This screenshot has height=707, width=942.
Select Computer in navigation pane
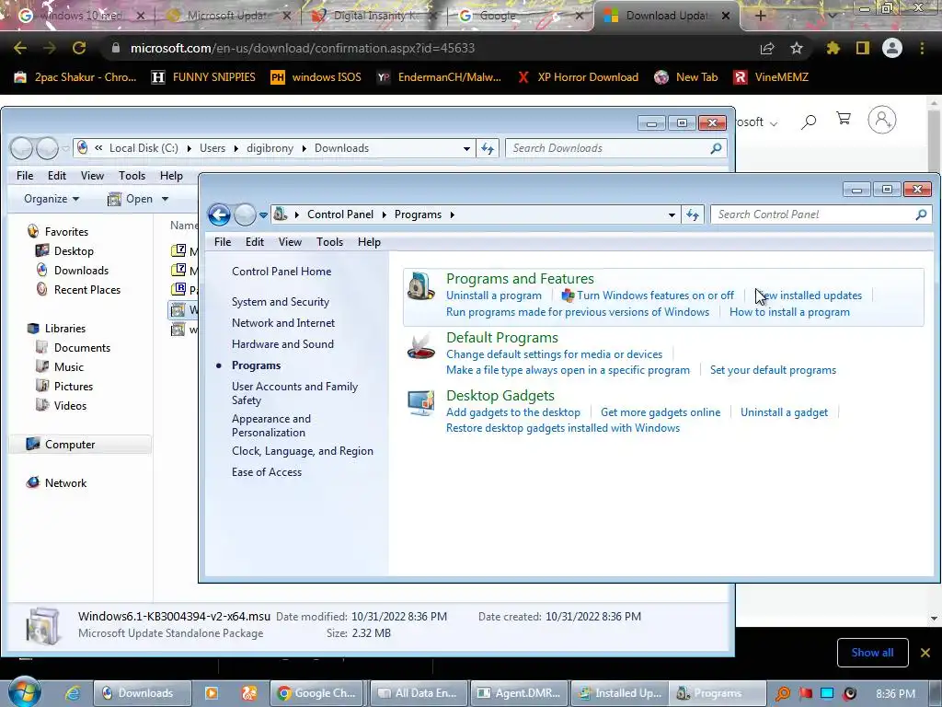70,445
